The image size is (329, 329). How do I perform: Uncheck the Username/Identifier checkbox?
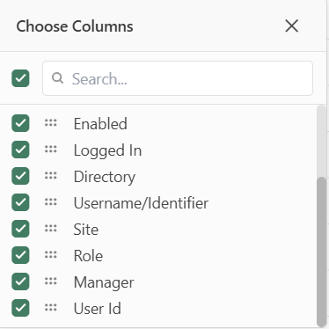pyautogui.click(x=20, y=202)
